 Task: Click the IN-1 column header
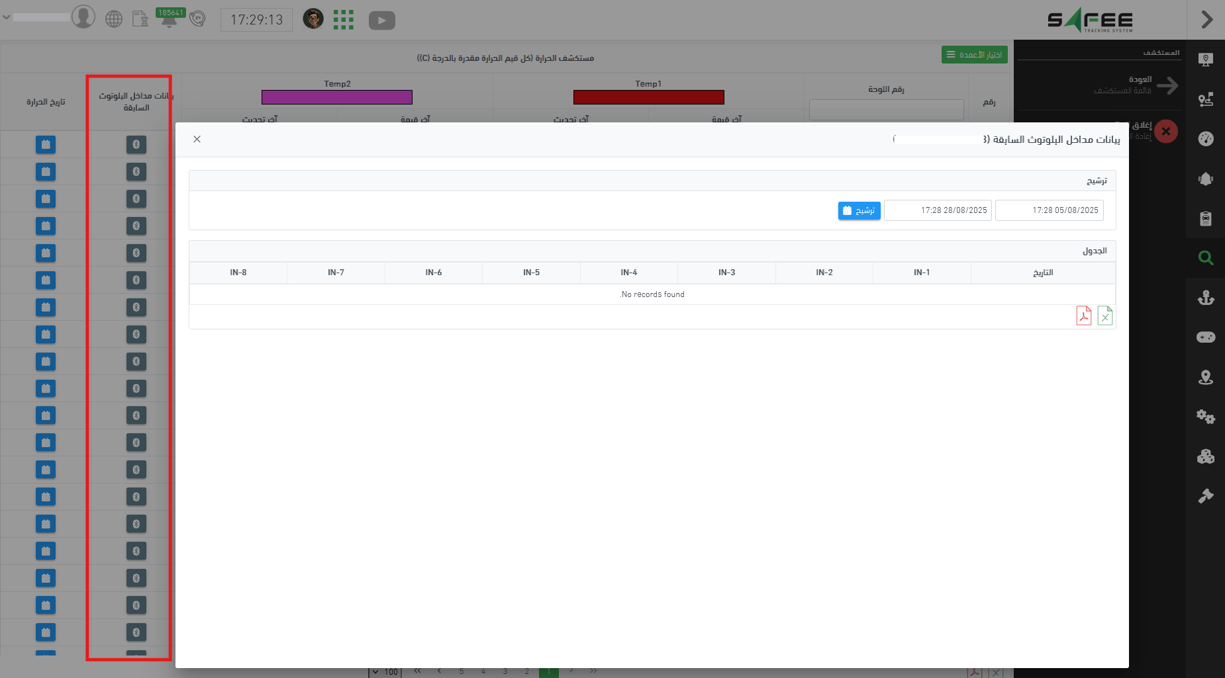(921, 273)
